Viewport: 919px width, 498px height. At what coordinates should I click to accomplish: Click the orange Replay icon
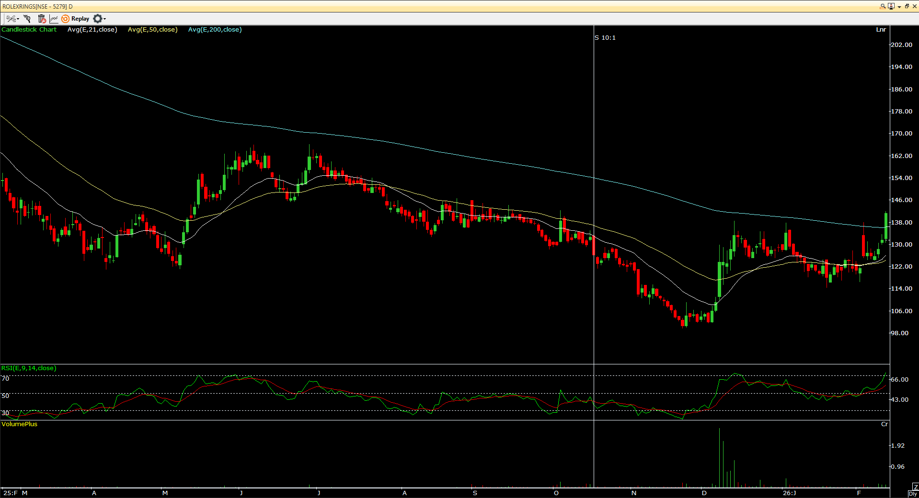(x=66, y=19)
